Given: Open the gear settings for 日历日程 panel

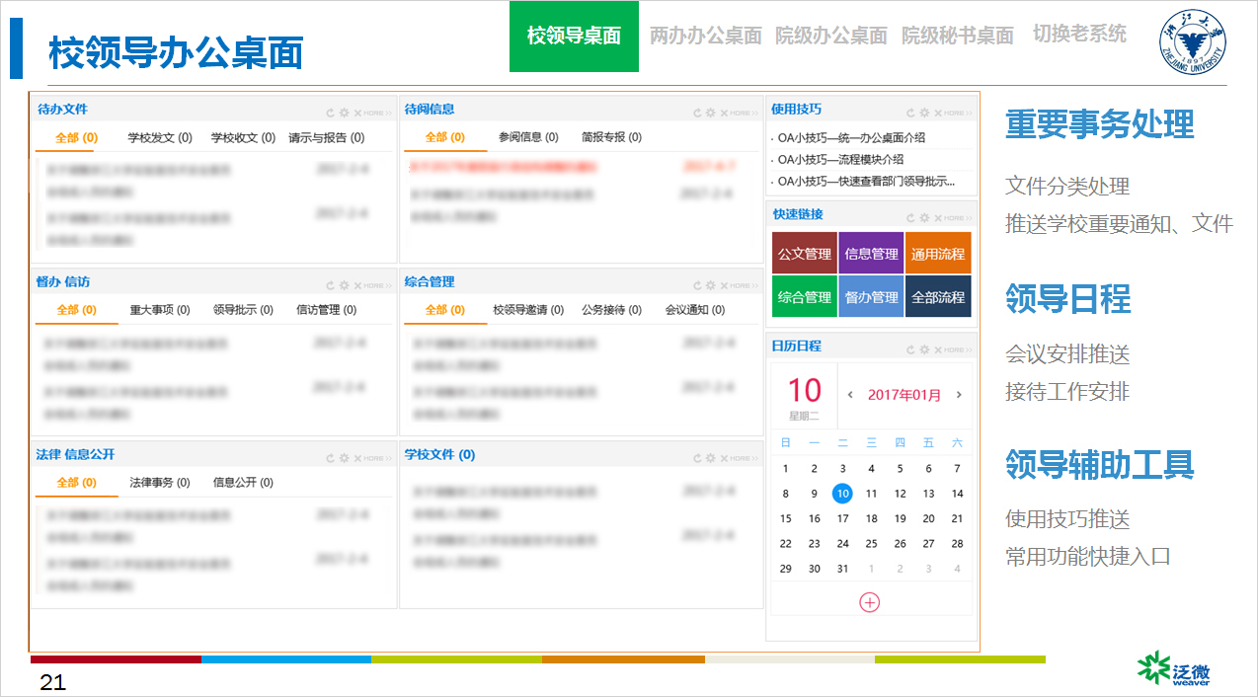Looking at the screenshot, I should point(924,350).
